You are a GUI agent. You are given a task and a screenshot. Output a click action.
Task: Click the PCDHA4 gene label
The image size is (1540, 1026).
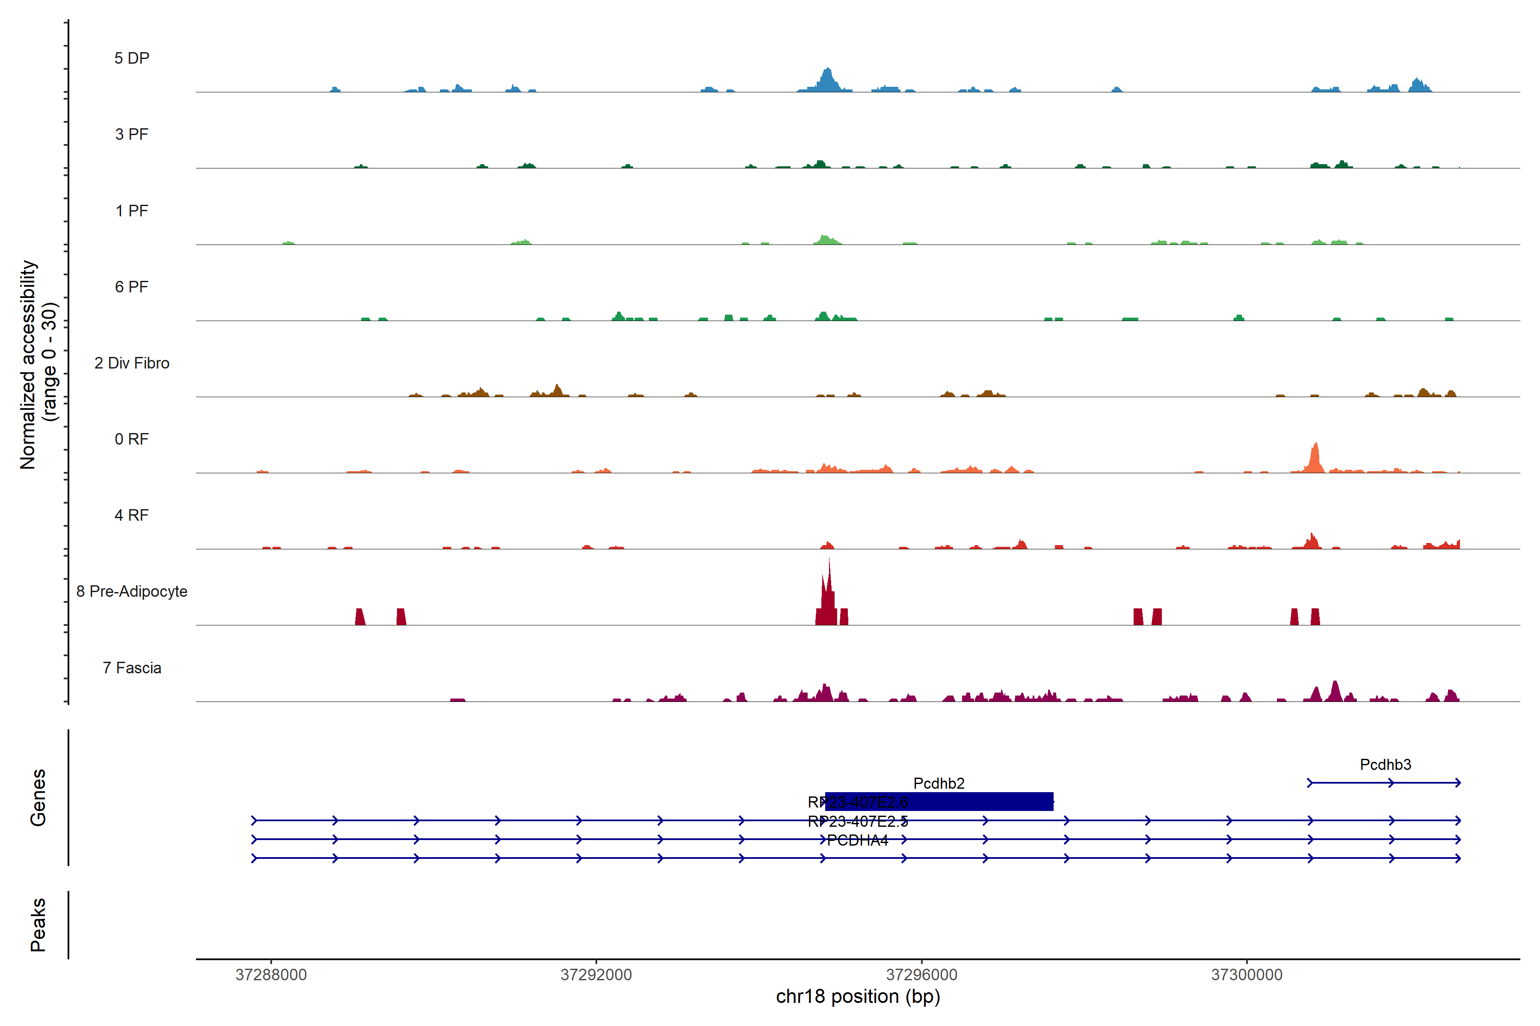(858, 841)
